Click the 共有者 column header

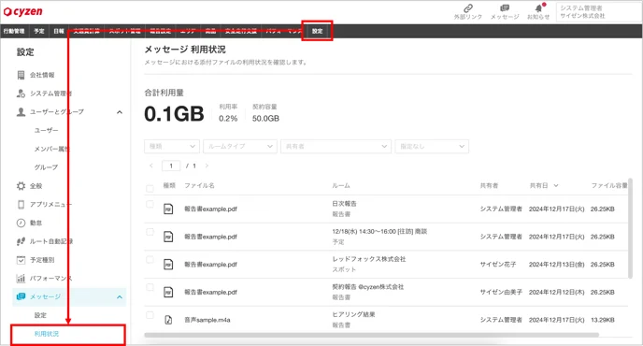pos(489,185)
